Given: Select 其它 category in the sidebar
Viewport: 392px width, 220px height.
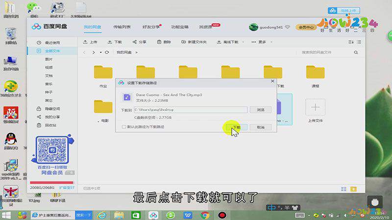Looking at the screenshot, I should coord(49,100).
